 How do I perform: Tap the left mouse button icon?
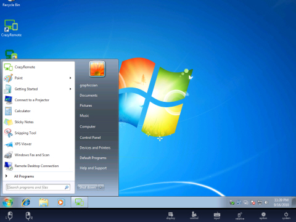(x=9, y=216)
